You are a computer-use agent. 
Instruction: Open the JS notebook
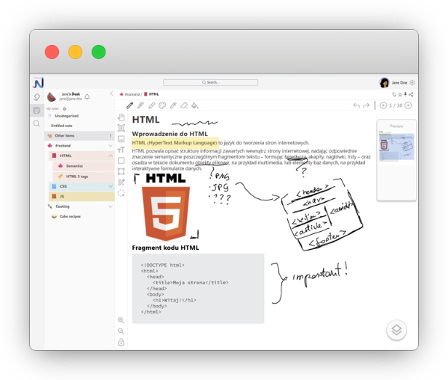pos(81,196)
